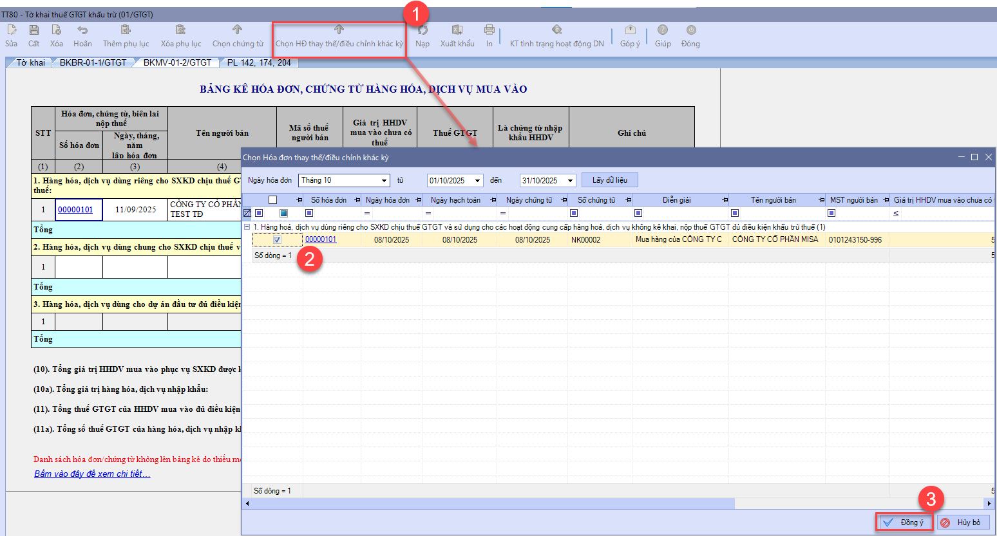
Task: Click the Đồng ý button
Action: point(904,522)
